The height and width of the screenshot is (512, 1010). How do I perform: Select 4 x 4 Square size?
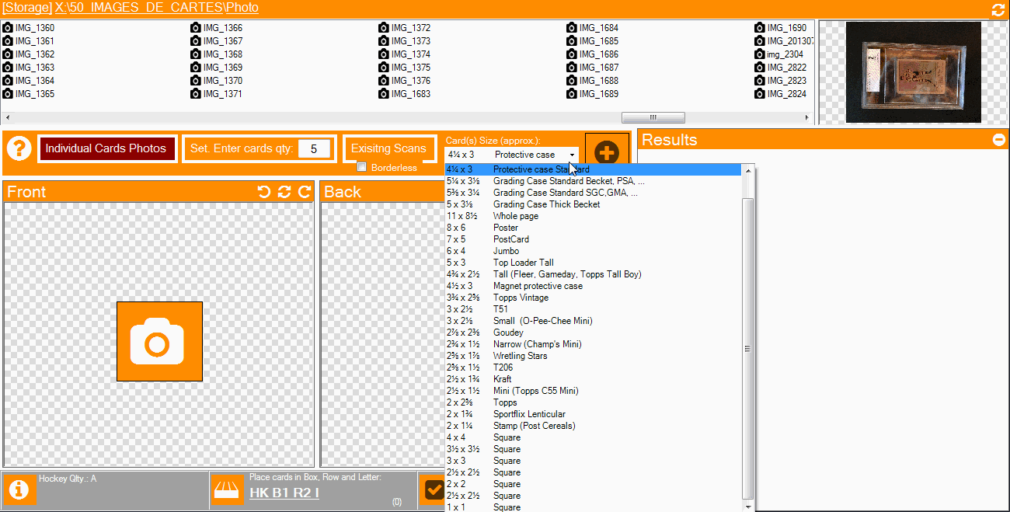[x=593, y=437]
